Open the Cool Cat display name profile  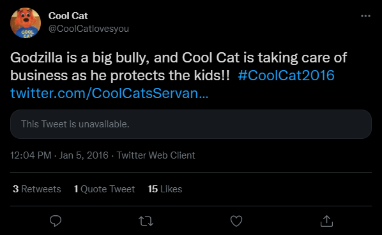point(68,16)
